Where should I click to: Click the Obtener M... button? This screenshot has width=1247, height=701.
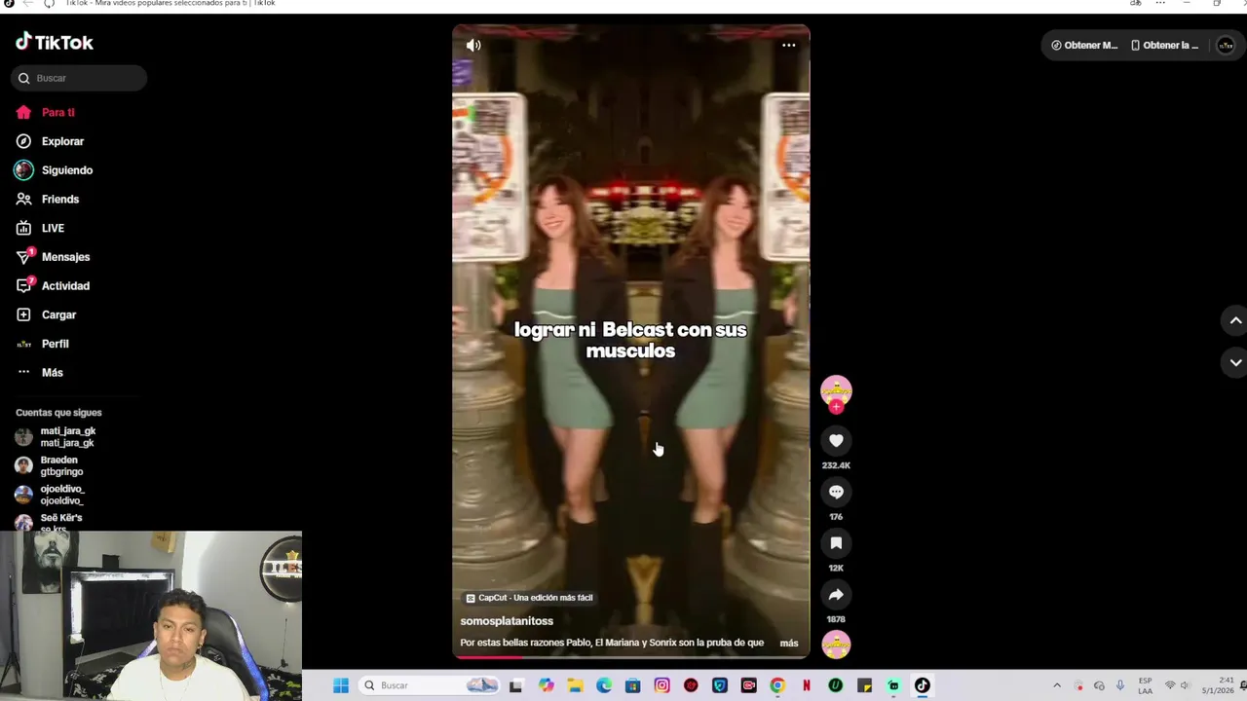1084,45
